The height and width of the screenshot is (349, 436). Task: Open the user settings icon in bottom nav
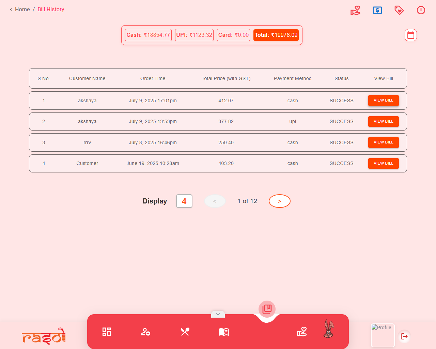pyautogui.click(x=146, y=332)
